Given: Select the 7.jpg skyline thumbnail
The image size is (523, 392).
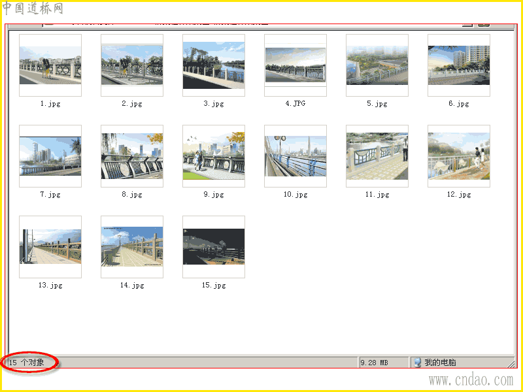Looking at the screenshot, I should [x=50, y=156].
